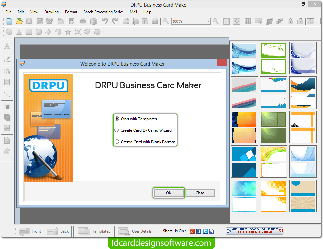The height and width of the screenshot is (249, 323).
Task: Click the Print icon in toolbar
Action: [x=83, y=21]
